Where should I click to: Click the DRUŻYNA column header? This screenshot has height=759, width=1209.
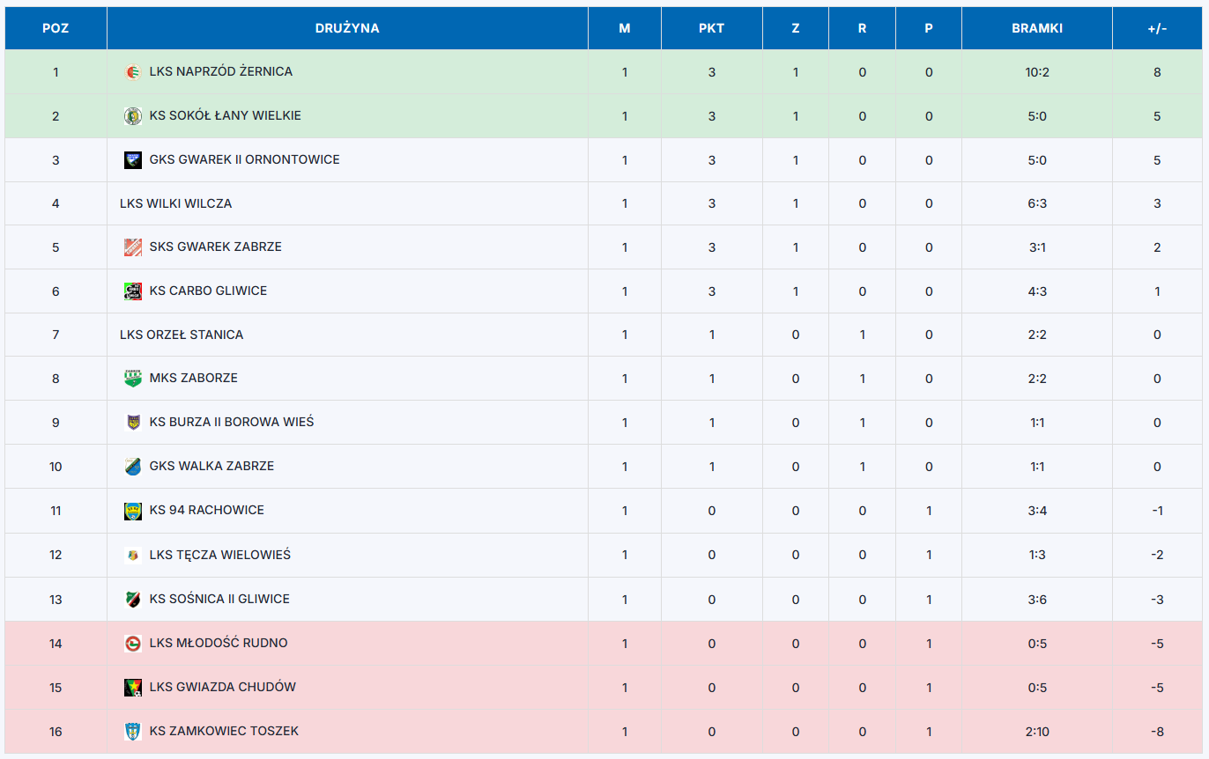pyautogui.click(x=347, y=28)
